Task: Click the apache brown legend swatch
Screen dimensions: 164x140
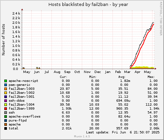Action: [x=6, y=124]
